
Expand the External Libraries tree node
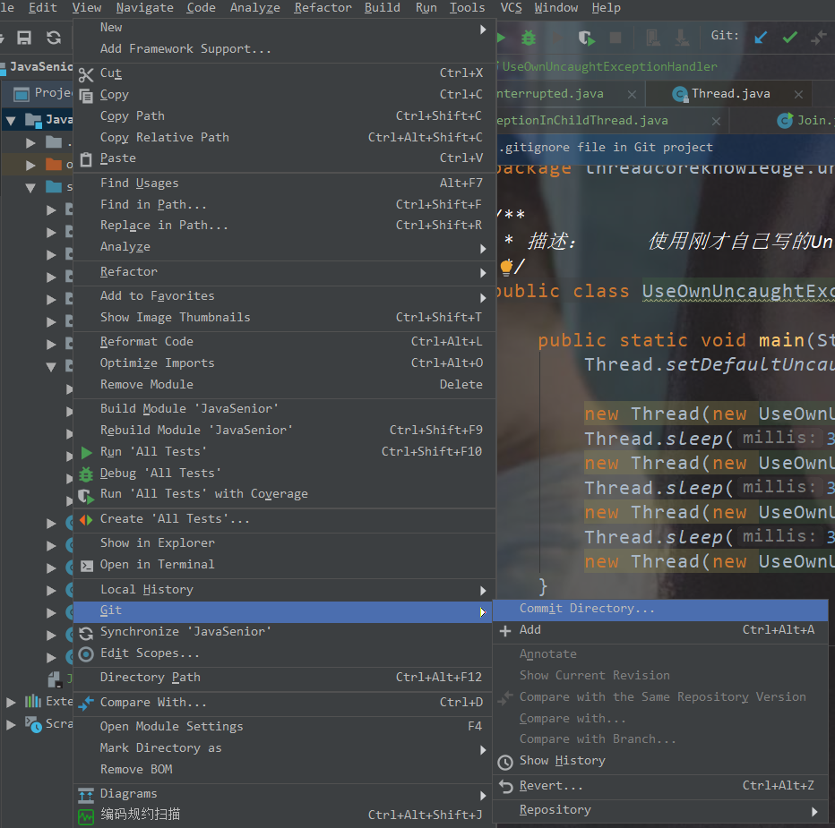[x=11, y=702]
